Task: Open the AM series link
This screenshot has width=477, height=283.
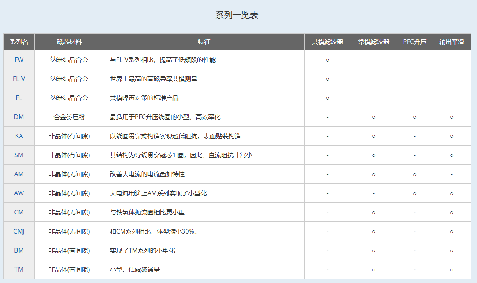Action: click(x=19, y=174)
